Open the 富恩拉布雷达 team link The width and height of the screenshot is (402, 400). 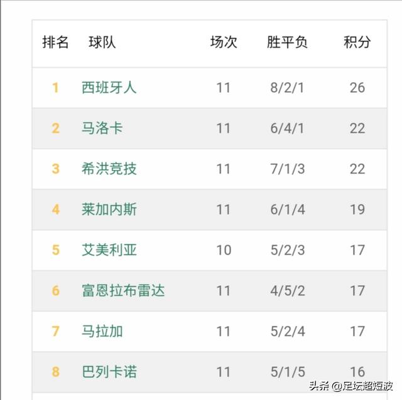pos(123,290)
